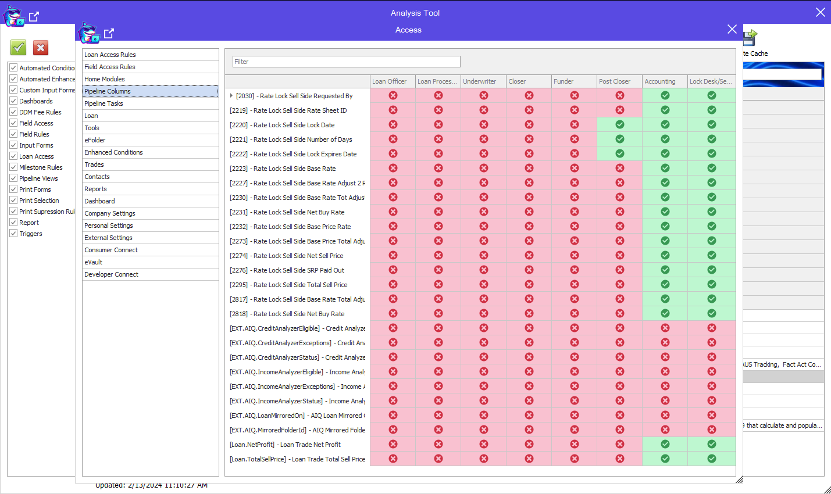The image size is (831, 494).
Task: Click green check for Accounting on row 2030
Action: pyautogui.click(x=665, y=95)
